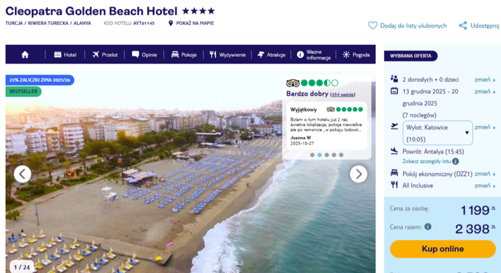Image resolution: width=501 pixels, height=273 pixels.
Task: Switch to the Wyżywienie tab
Action: (x=227, y=54)
